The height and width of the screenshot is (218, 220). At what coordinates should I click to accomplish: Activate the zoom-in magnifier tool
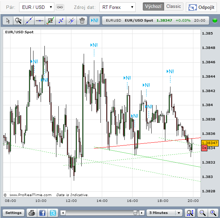[18, 21]
